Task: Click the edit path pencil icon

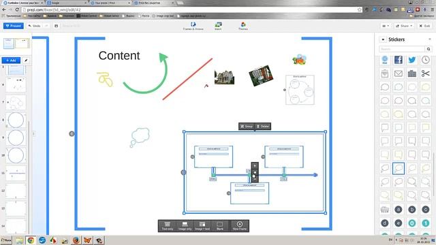Action: coord(26,61)
